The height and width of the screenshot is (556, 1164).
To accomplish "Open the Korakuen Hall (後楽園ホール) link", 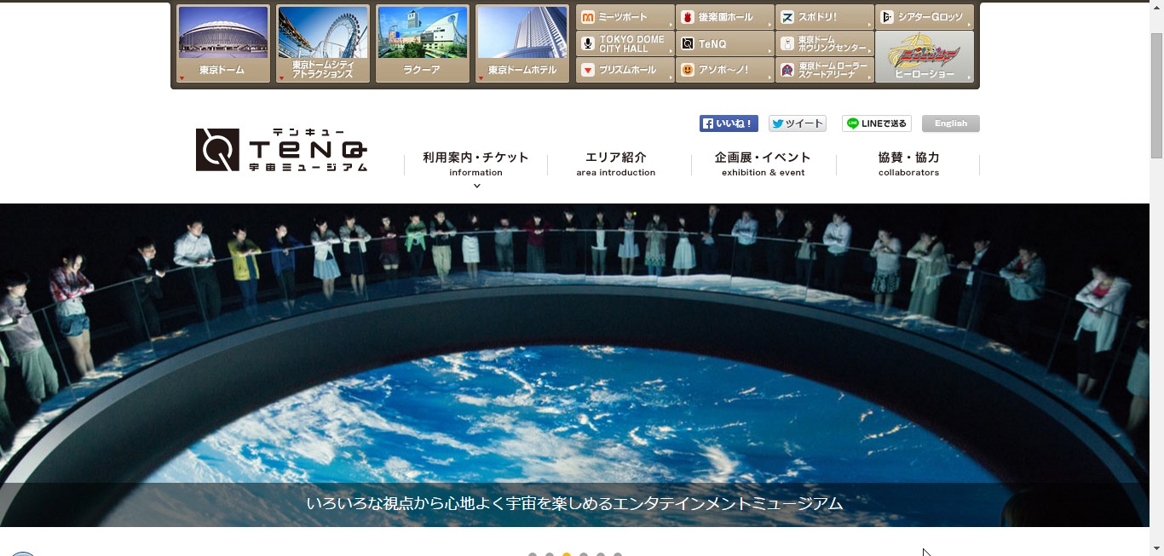I will tap(724, 17).
